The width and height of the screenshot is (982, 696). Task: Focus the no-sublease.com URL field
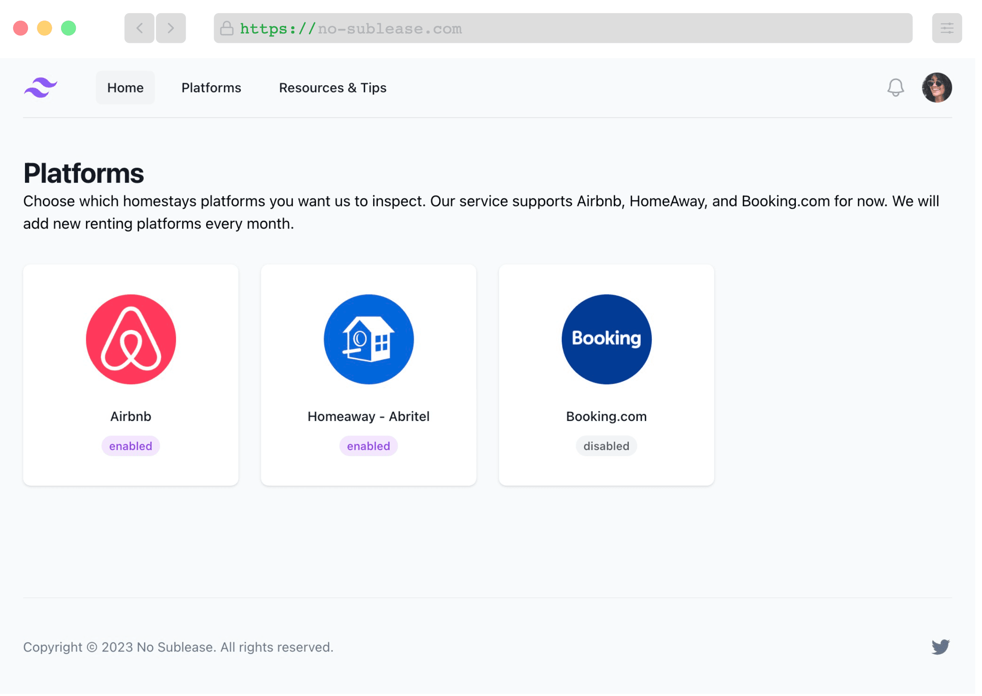(x=557, y=28)
